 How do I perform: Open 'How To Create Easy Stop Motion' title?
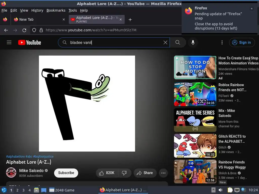[238, 61]
